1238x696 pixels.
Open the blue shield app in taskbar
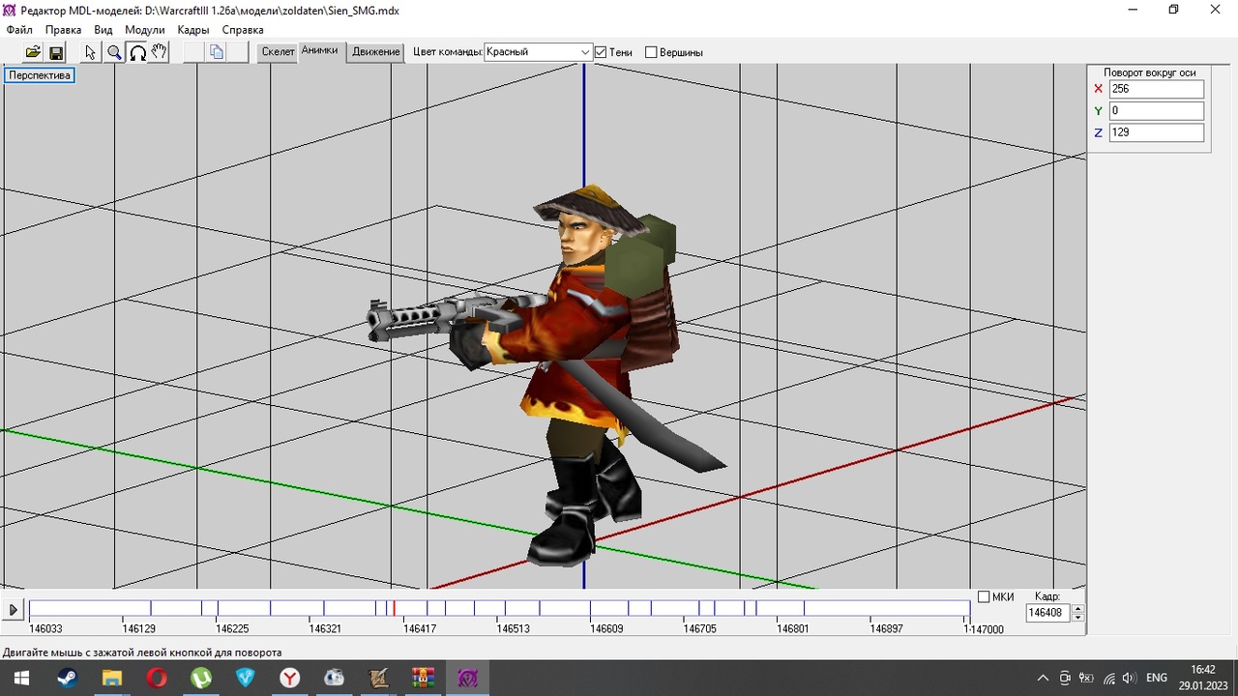[x=245, y=678]
